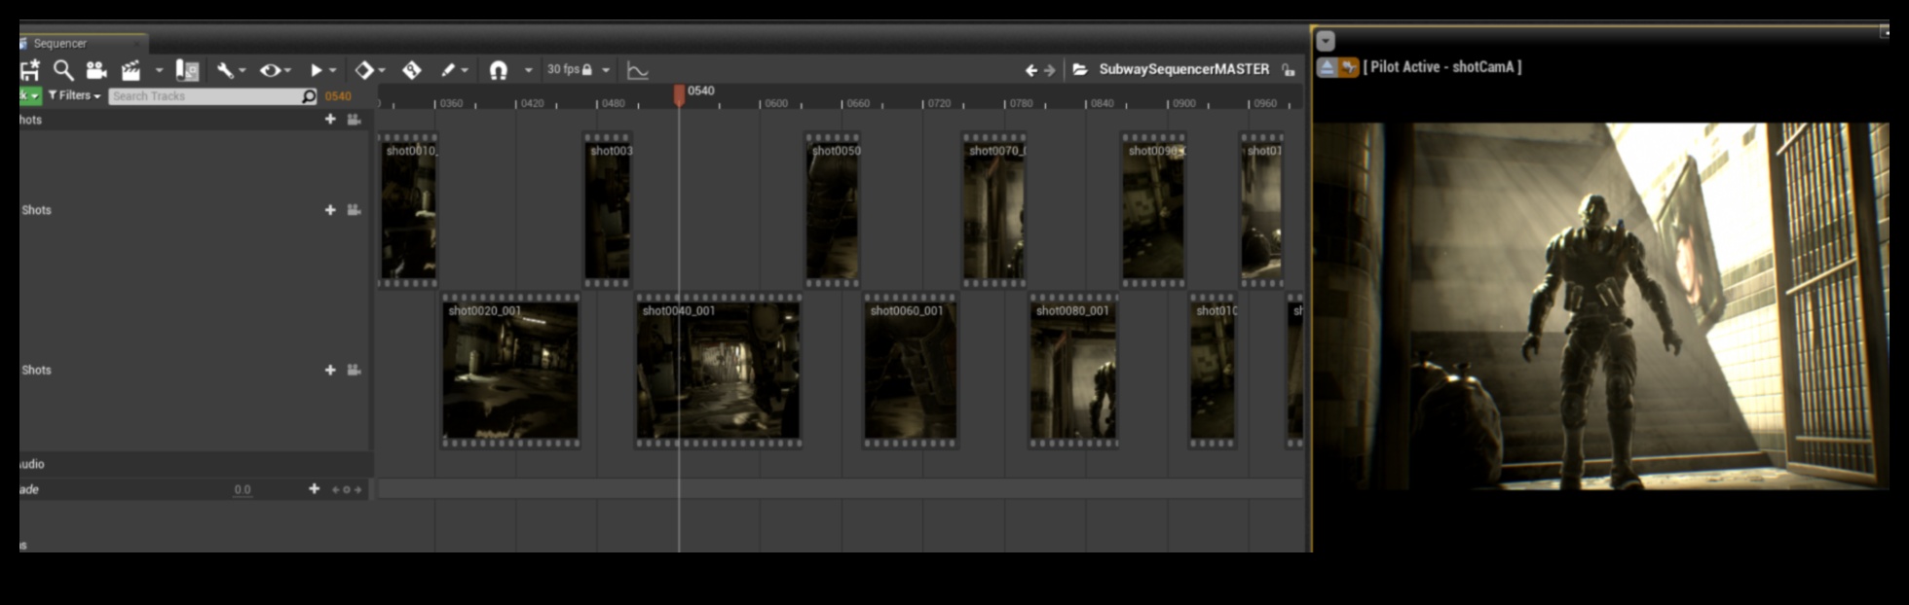The image size is (1909, 605).
Task: Click the Find in Content Browser magnifier icon
Action: 63,70
